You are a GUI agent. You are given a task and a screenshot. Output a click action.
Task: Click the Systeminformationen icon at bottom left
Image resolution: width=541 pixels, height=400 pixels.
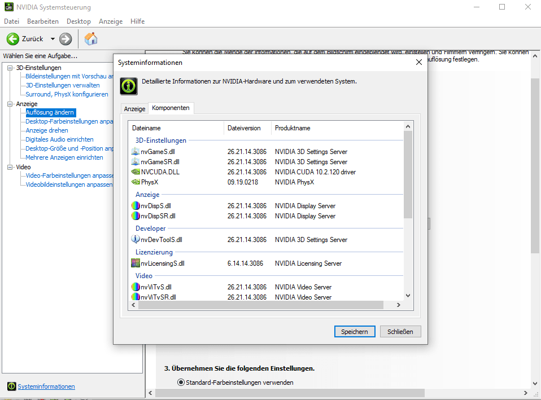pyautogui.click(x=11, y=386)
